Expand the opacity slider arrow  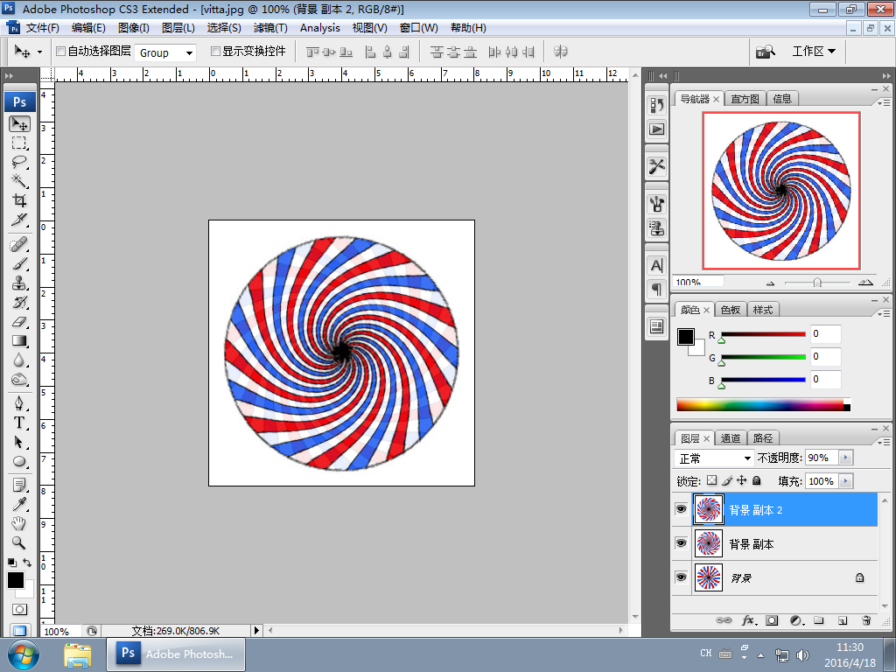pos(844,458)
